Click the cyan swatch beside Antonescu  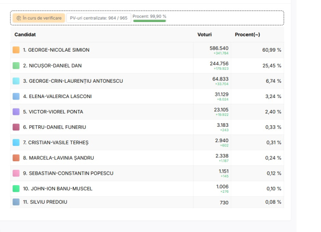point(16,81)
